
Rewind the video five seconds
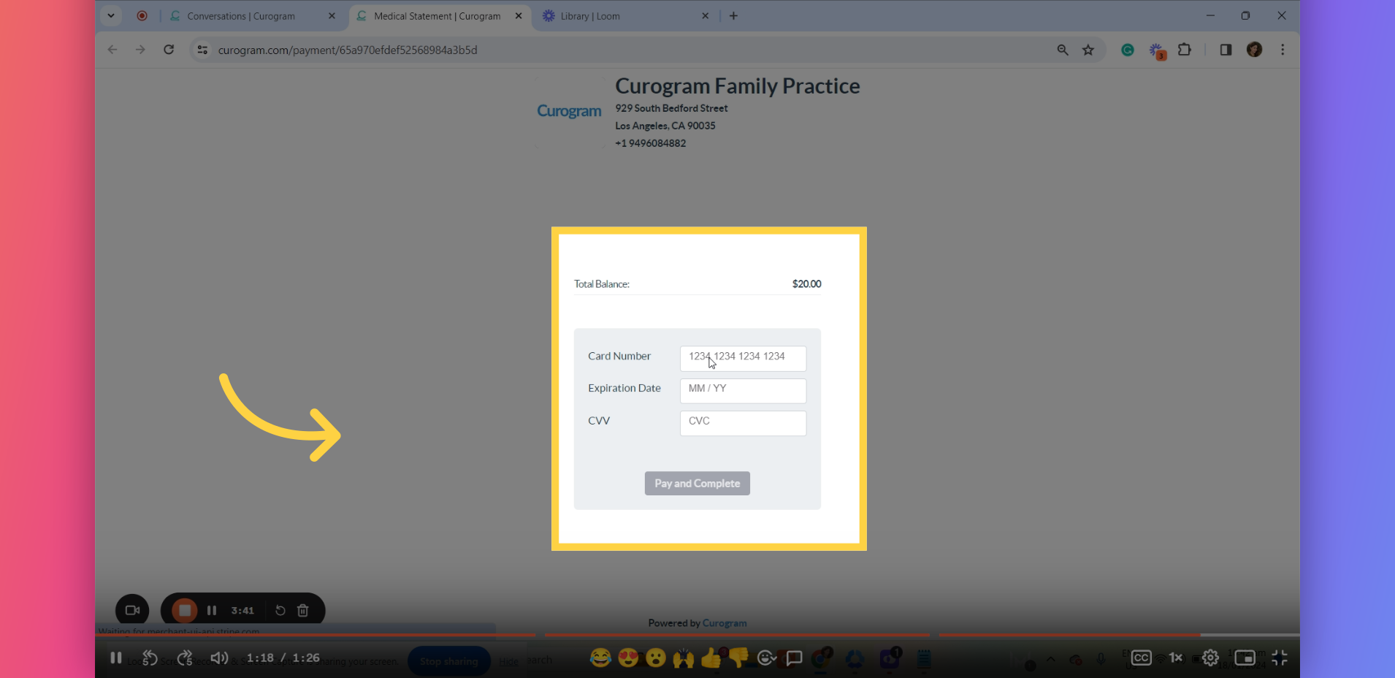coord(150,658)
